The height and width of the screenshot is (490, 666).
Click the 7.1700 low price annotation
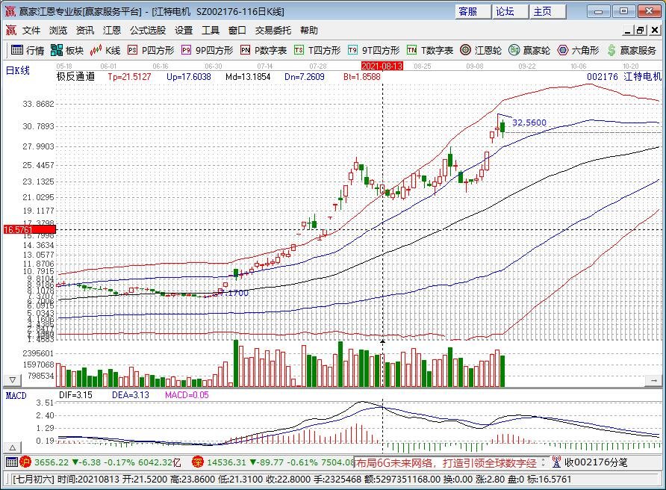coord(234,293)
